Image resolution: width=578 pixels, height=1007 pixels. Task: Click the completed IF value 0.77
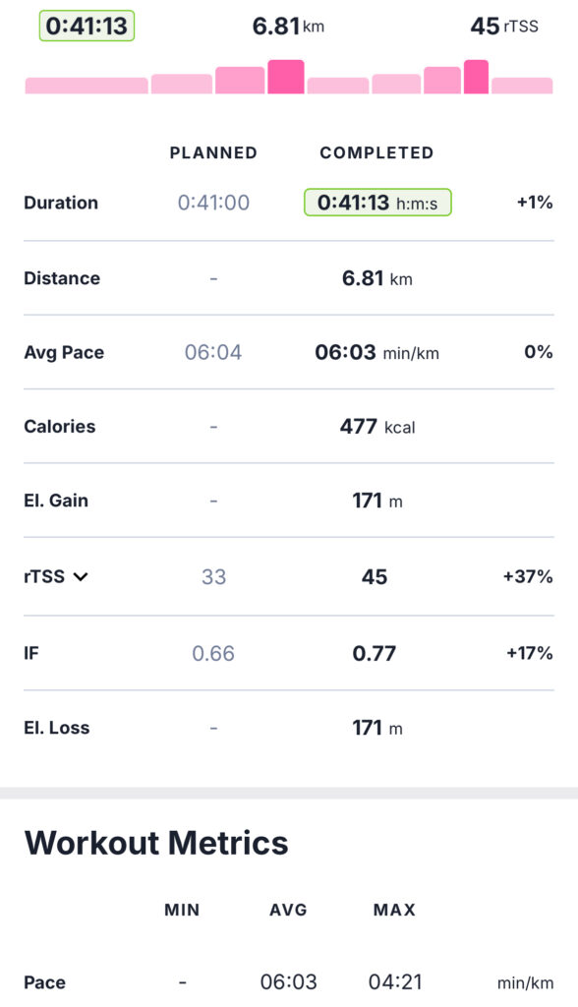click(375, 653)
